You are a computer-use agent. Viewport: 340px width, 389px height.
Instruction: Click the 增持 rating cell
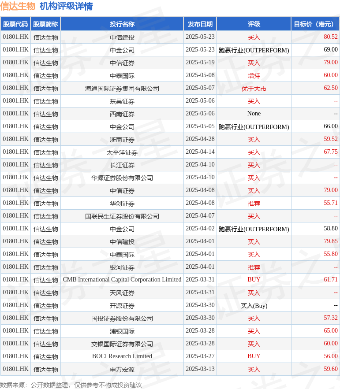[x=254, y=76]
